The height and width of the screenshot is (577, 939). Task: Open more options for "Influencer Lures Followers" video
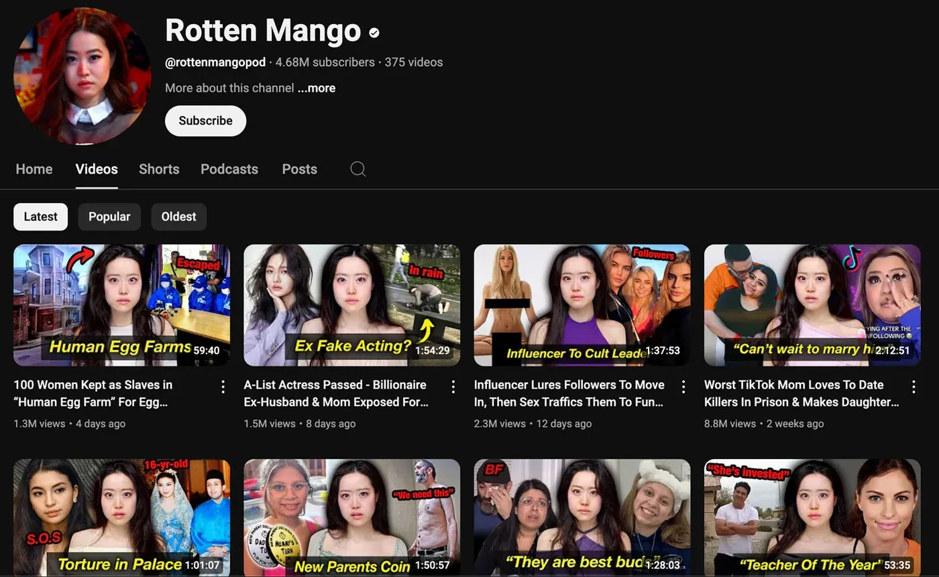683,387
